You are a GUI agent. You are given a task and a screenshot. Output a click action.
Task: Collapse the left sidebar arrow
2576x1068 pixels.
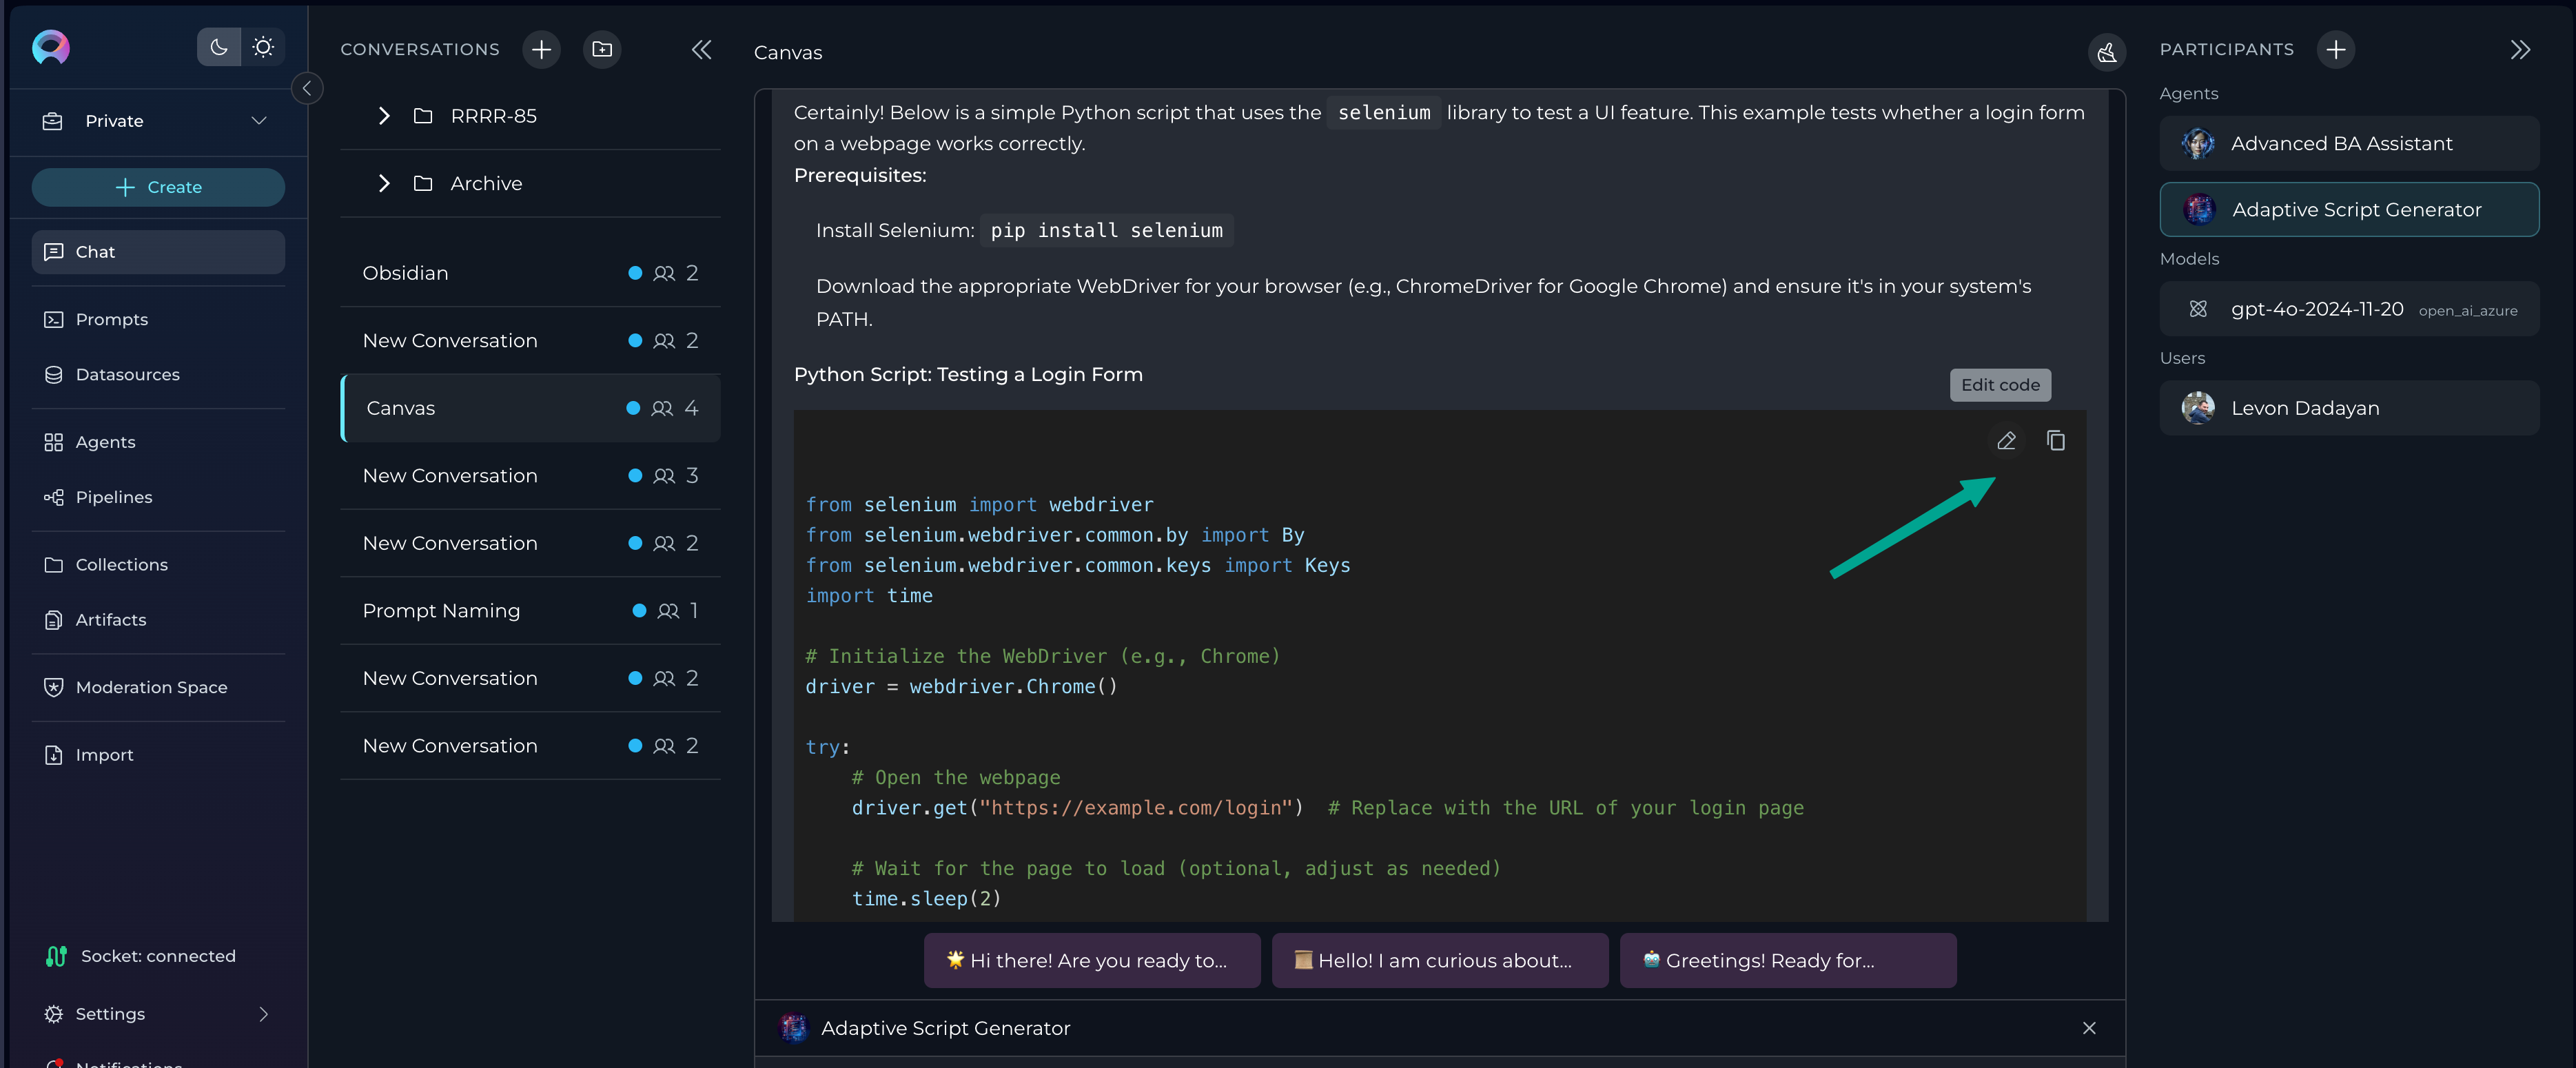point(307,88)
